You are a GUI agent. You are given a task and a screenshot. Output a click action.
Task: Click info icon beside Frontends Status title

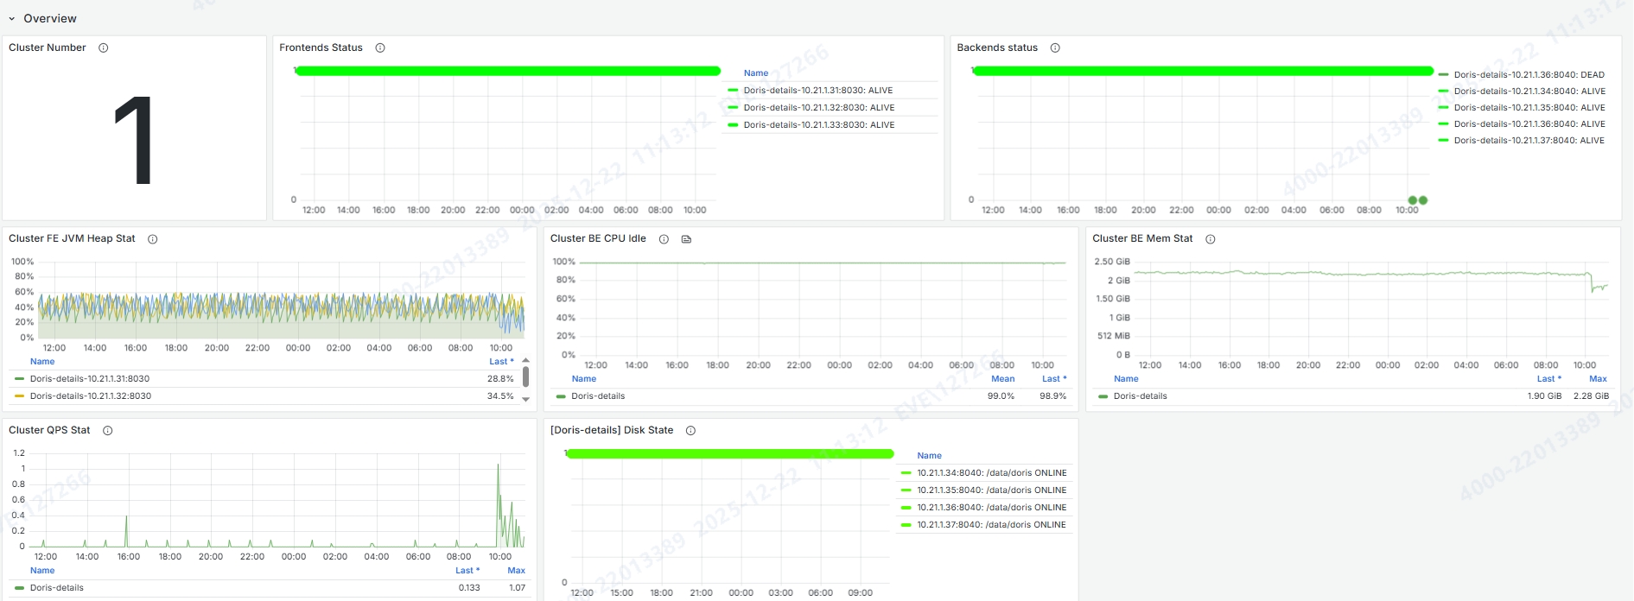380,48
